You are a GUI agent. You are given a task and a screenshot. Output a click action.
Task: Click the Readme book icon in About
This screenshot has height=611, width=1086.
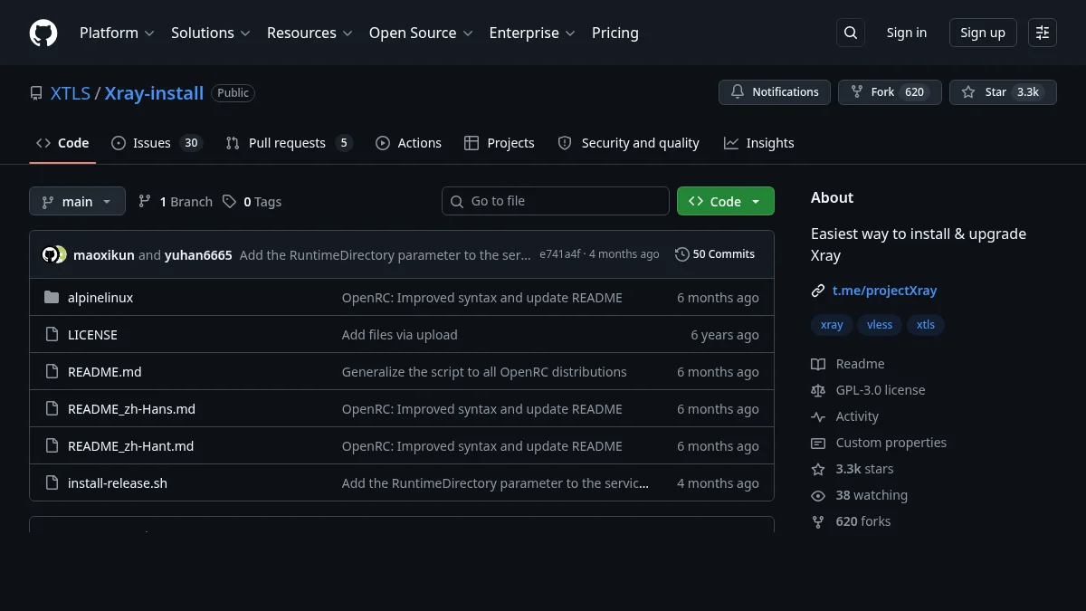click(x=818, y=364)
